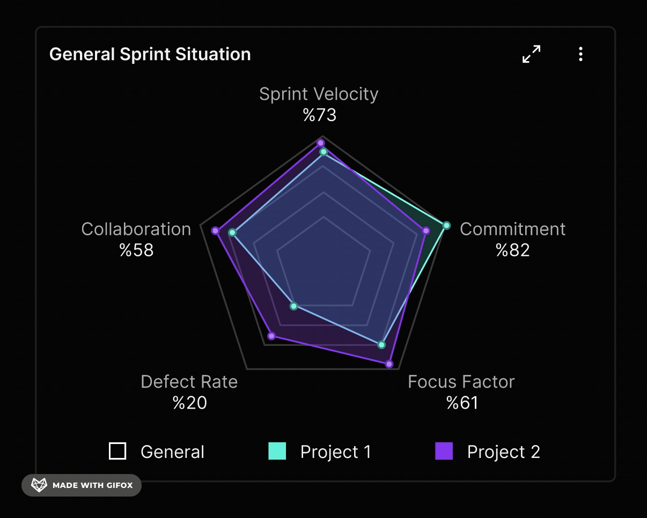Select the Commitment axis label
This screenshot has width=647, height=518.
pyautogui.click(x=512, y=229)
